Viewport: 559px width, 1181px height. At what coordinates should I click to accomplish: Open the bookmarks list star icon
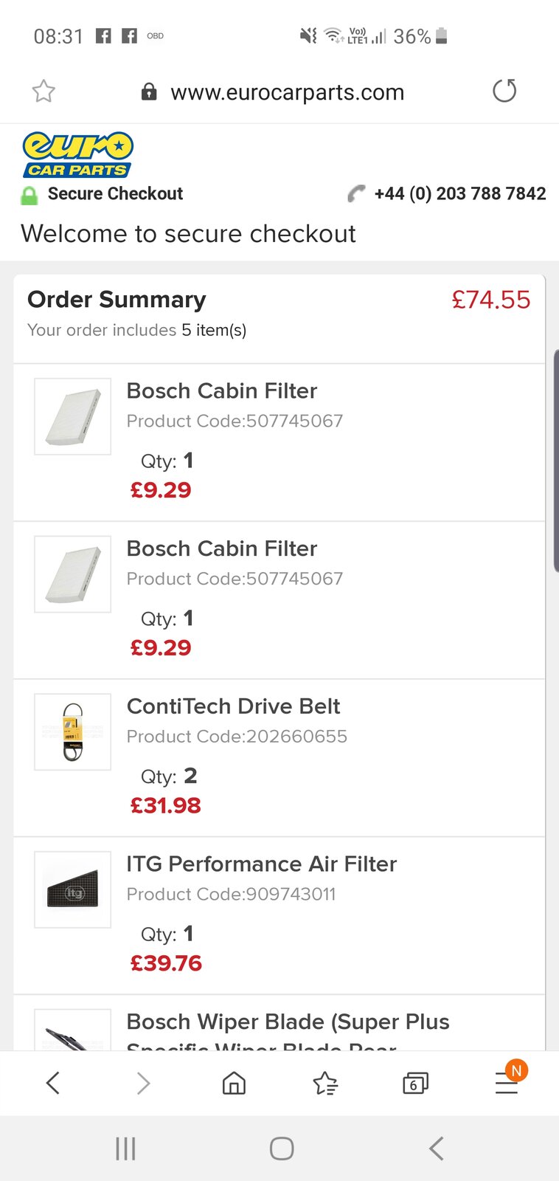tap(324, 1083)
